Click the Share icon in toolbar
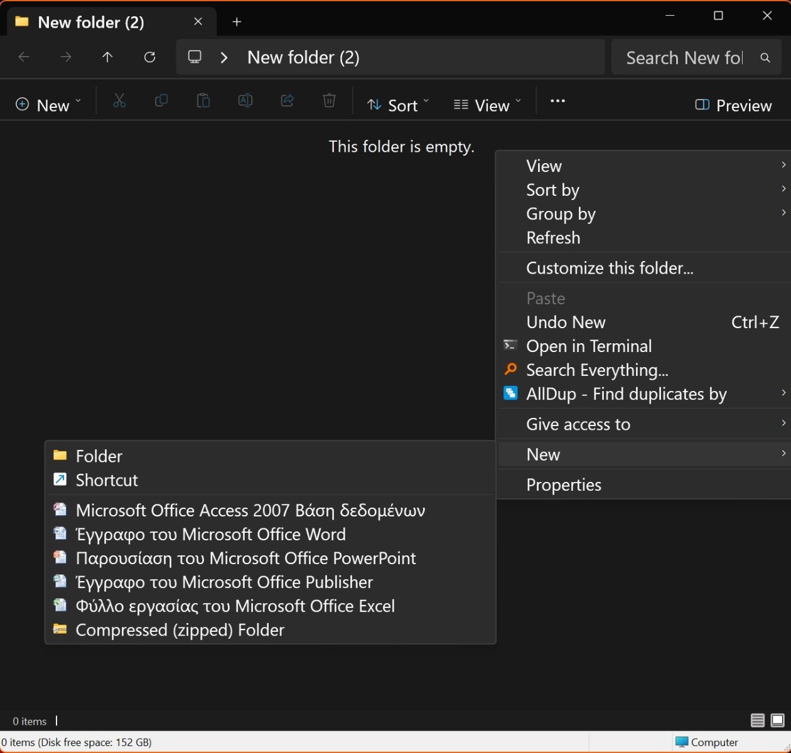791x753 pixels. point(287,100)
